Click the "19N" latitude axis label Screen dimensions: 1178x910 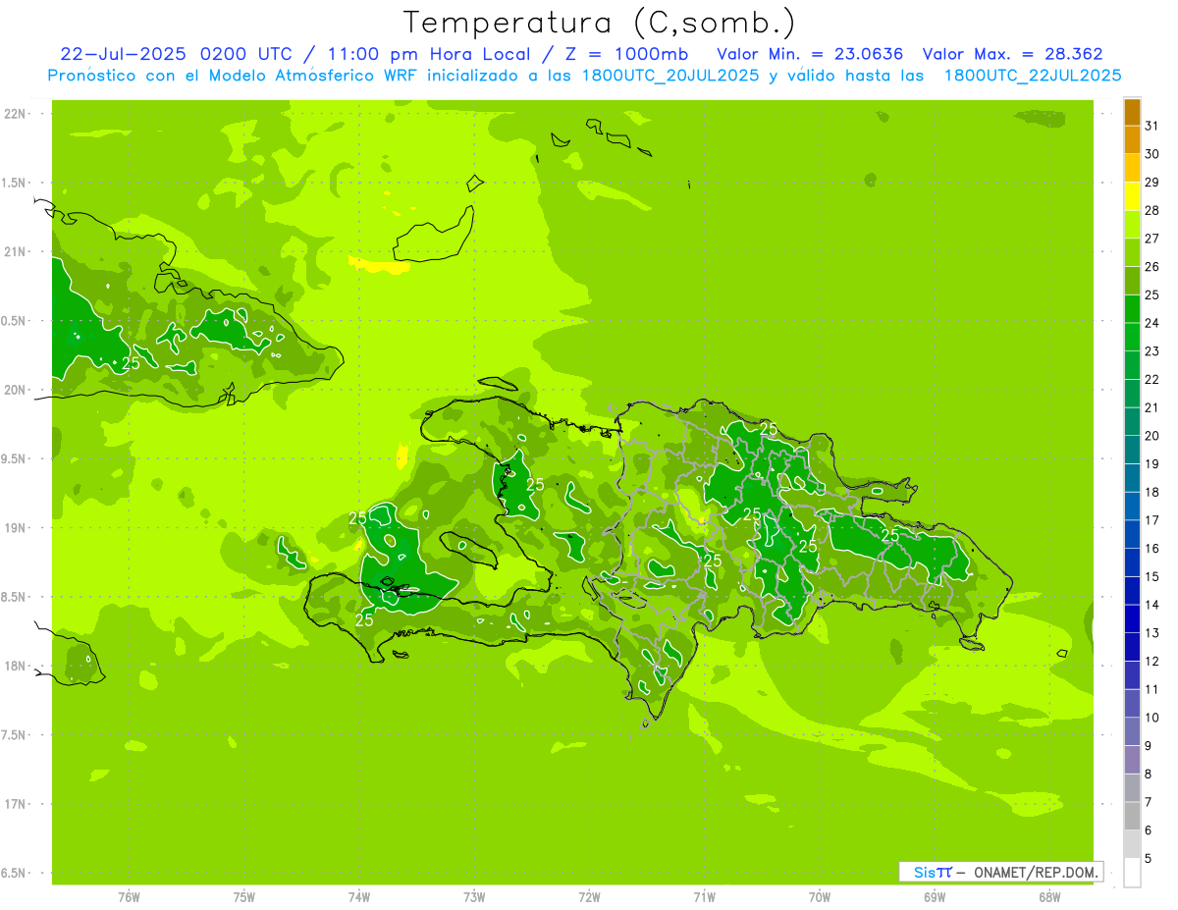pyautogui.click(x=17, y=528)
